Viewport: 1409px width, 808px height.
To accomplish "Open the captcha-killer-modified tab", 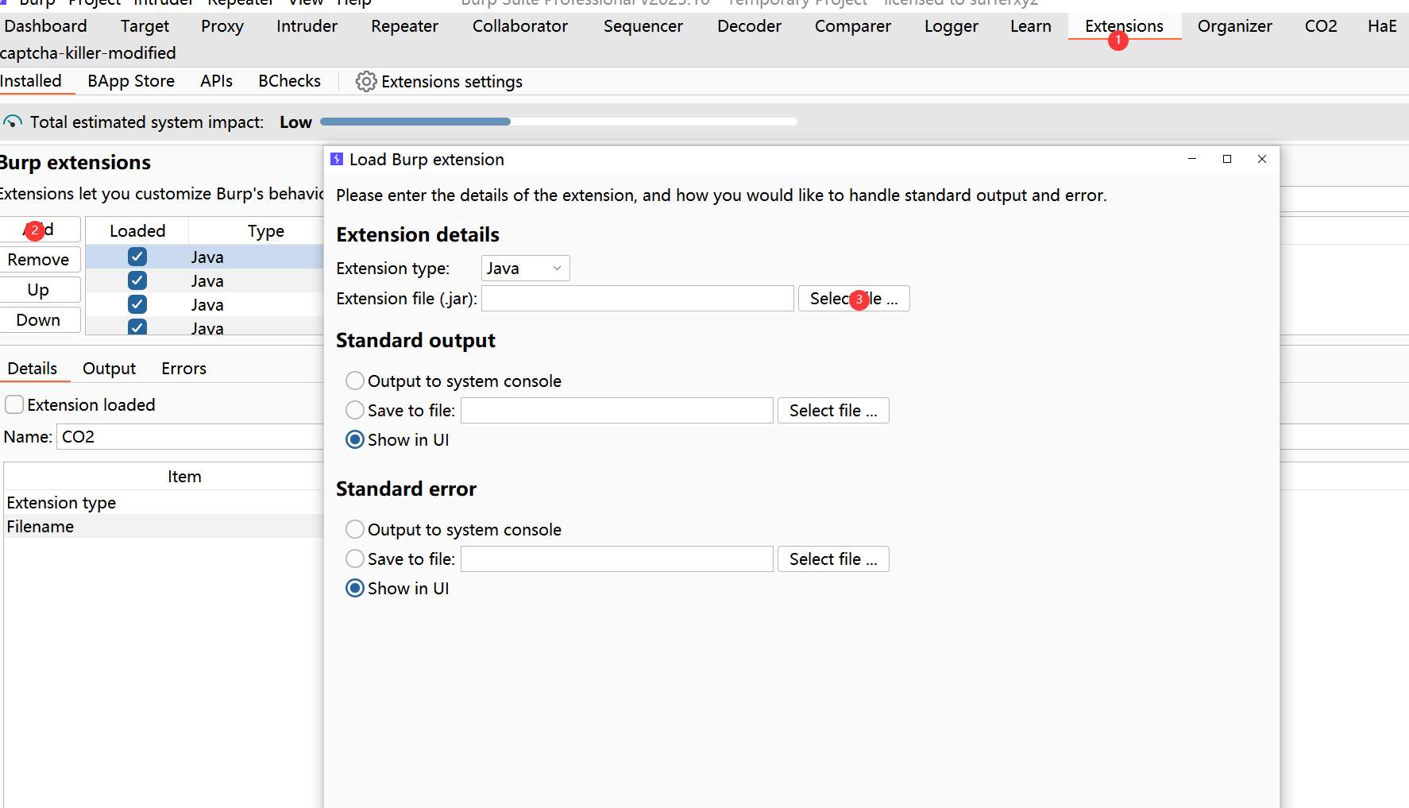I will 87,53.
